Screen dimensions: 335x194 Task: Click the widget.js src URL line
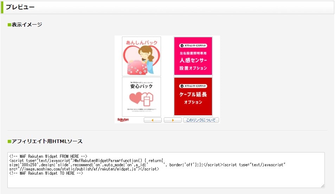tap(84, 169)
